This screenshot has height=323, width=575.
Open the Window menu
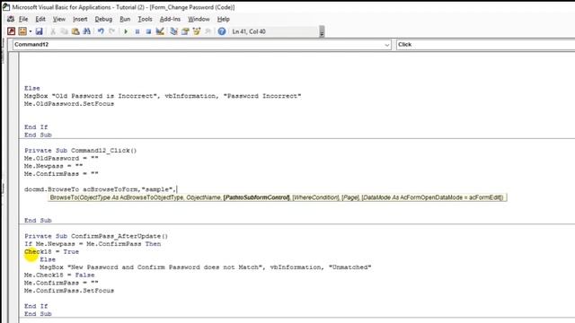(199, 19)
